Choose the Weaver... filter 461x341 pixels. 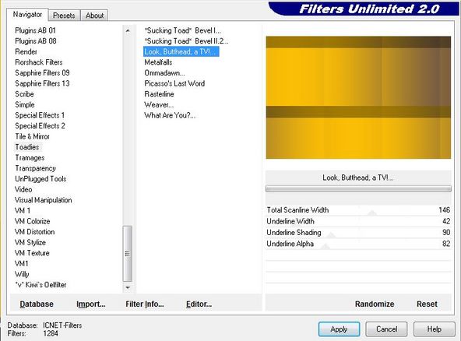coord(159,104)
